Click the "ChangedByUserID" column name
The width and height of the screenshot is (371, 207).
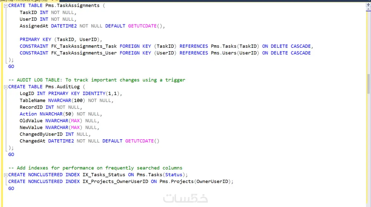tap(41, 134)
